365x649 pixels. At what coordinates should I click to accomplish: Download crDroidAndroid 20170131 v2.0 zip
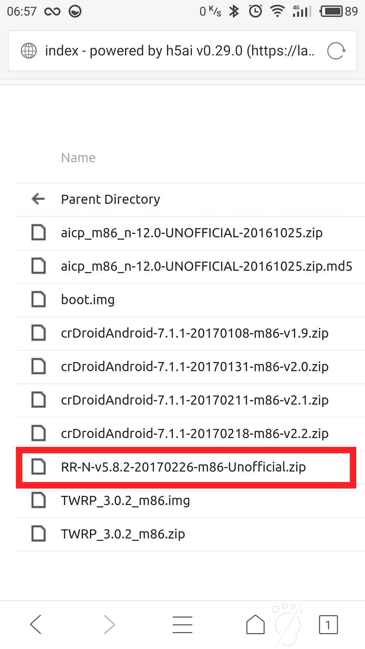pos(195,367)
